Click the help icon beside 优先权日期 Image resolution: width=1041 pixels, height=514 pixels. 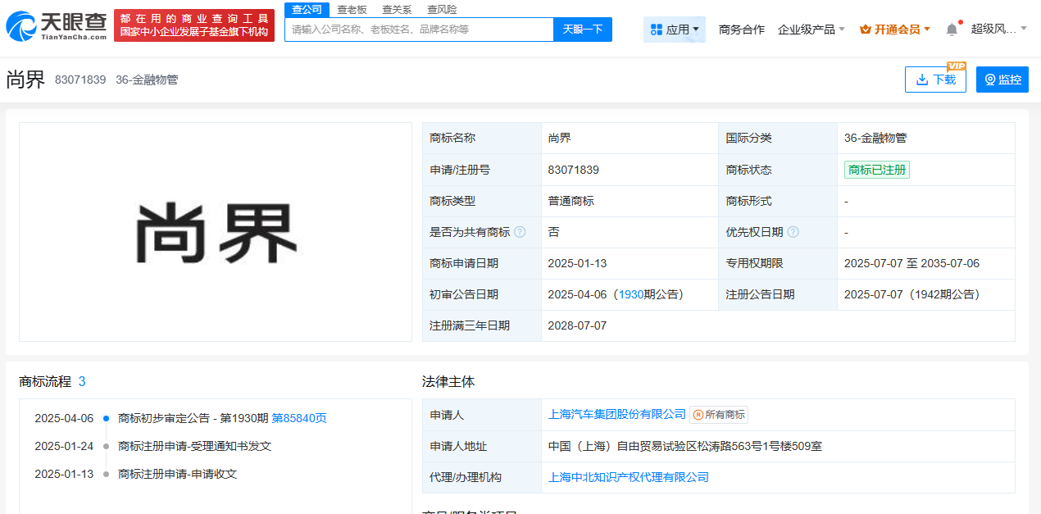click(x=793, y=232)
